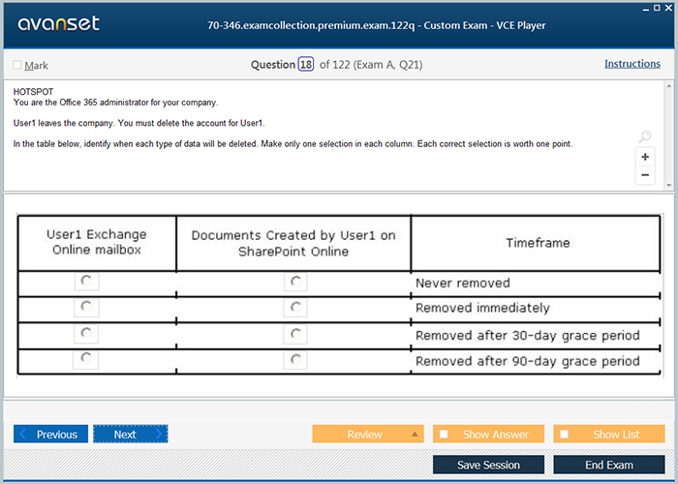678x484 pixels.
Task: Click the End Exam button
Action: click(609, 465)
